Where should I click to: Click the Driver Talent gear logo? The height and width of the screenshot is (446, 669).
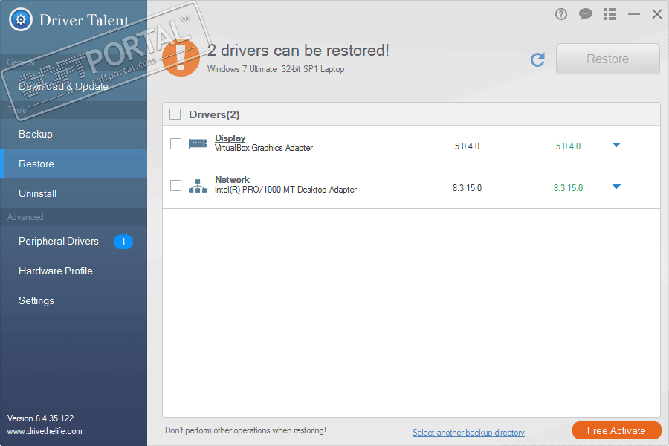tap(21, 19)
